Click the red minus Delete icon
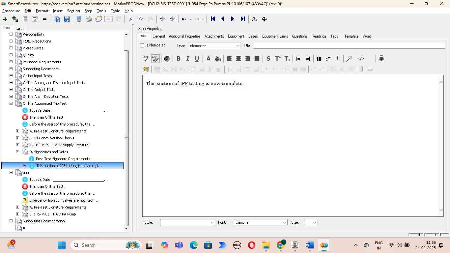Screen dimensions: 450x253 [x=44, y=19]
